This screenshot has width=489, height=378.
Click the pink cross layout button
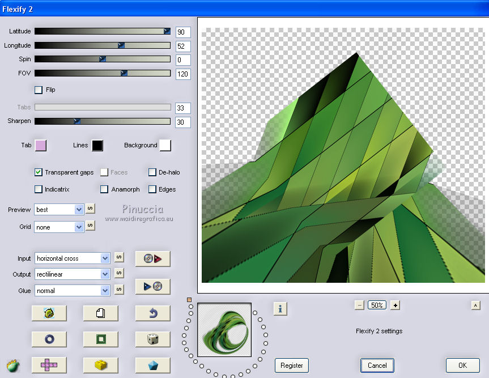coord(49,365)
